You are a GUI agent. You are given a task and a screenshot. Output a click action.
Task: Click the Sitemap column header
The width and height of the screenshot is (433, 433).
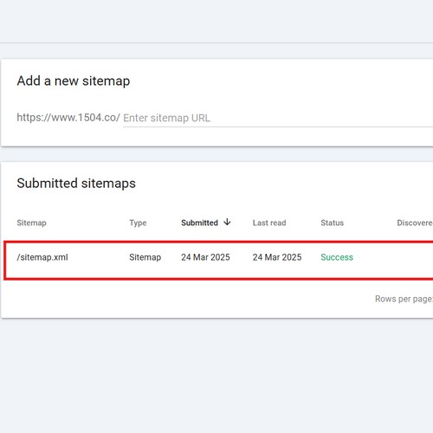click(x=31, y=223)
